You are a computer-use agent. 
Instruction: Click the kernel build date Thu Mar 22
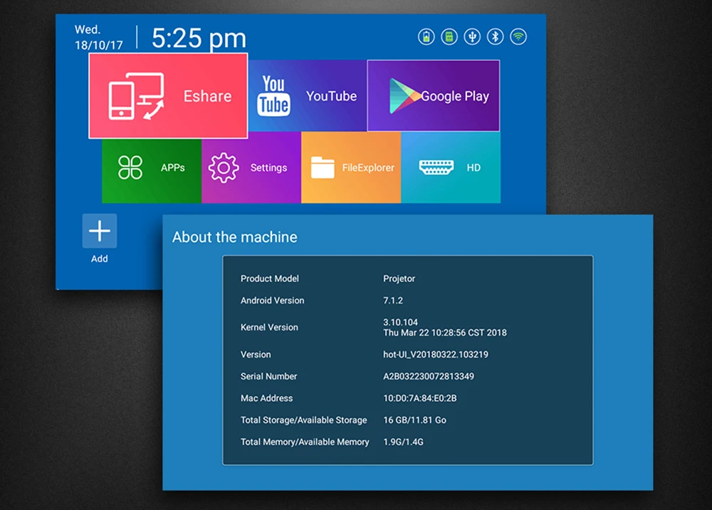click(445, 333)
